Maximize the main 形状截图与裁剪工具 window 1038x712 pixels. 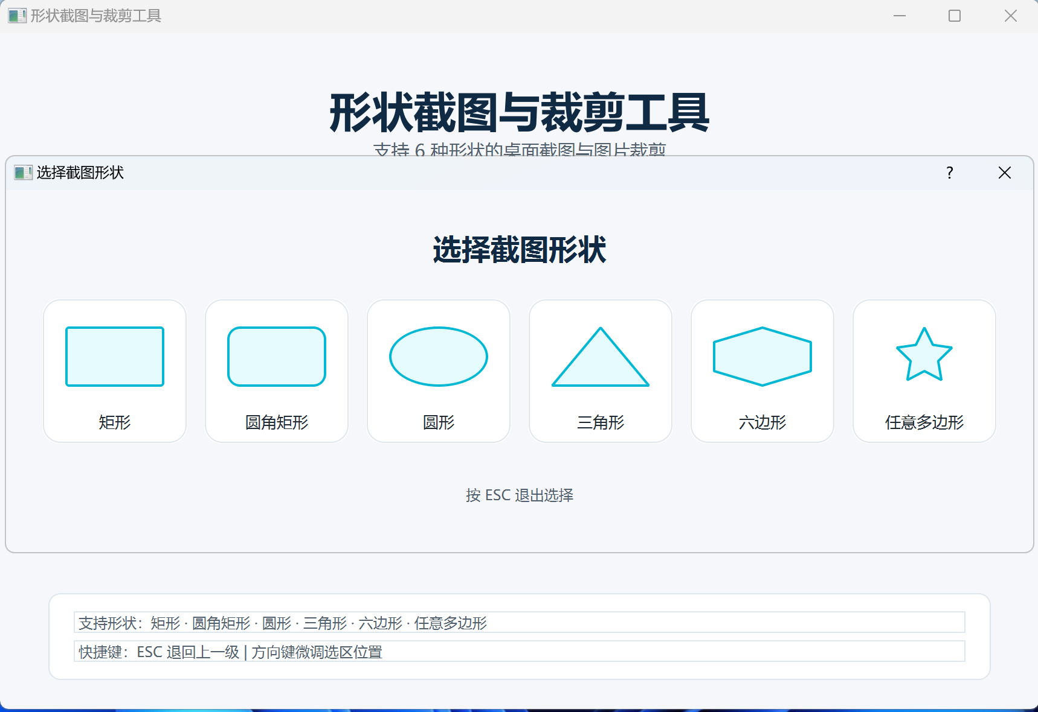[x=955, y=16]
